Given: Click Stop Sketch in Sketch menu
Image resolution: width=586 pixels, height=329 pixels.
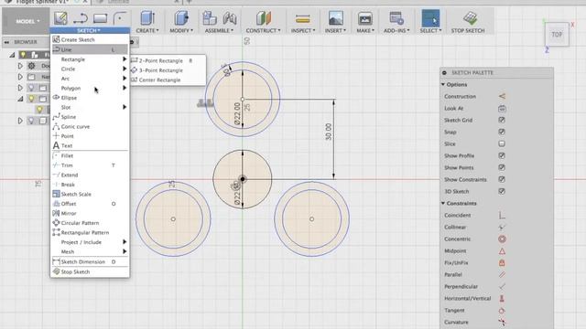Looking at the screenshot, I should 90,272.
